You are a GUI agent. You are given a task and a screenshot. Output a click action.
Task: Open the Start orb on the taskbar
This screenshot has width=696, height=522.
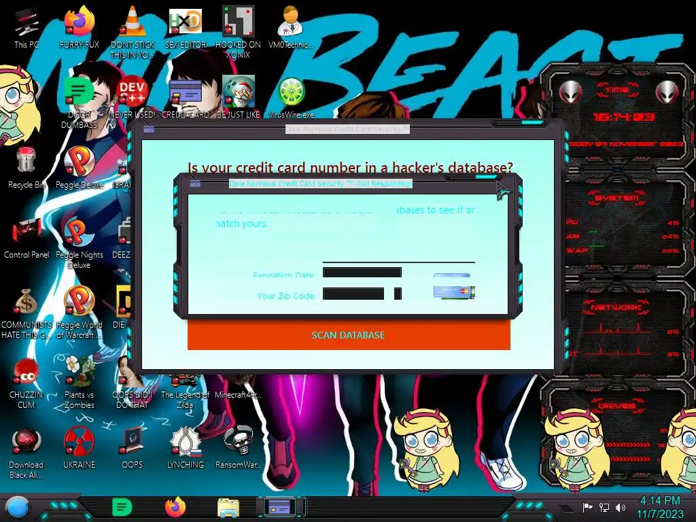point(18,508)
